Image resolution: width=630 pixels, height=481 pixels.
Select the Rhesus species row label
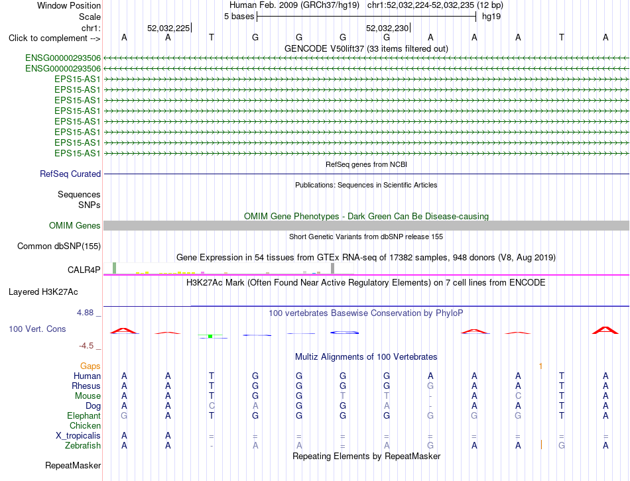click(x=86, y=386)
